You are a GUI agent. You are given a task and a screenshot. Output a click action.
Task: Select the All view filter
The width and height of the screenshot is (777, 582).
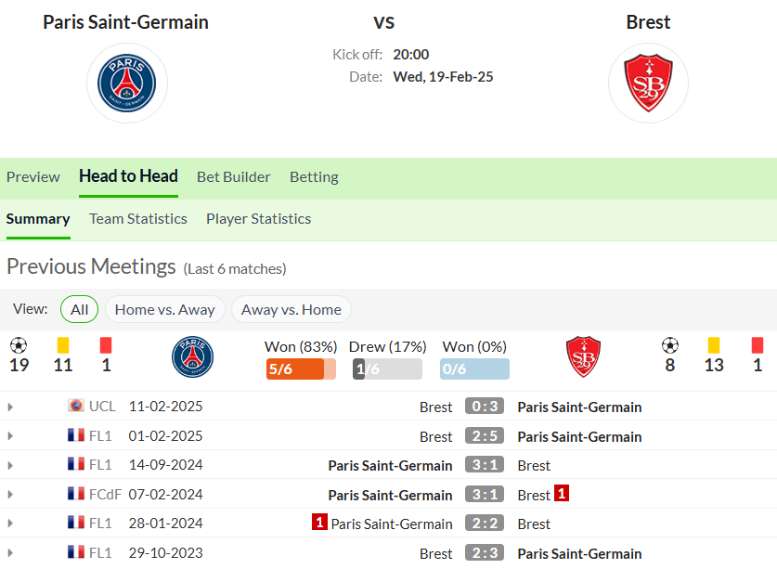point(79,310)
